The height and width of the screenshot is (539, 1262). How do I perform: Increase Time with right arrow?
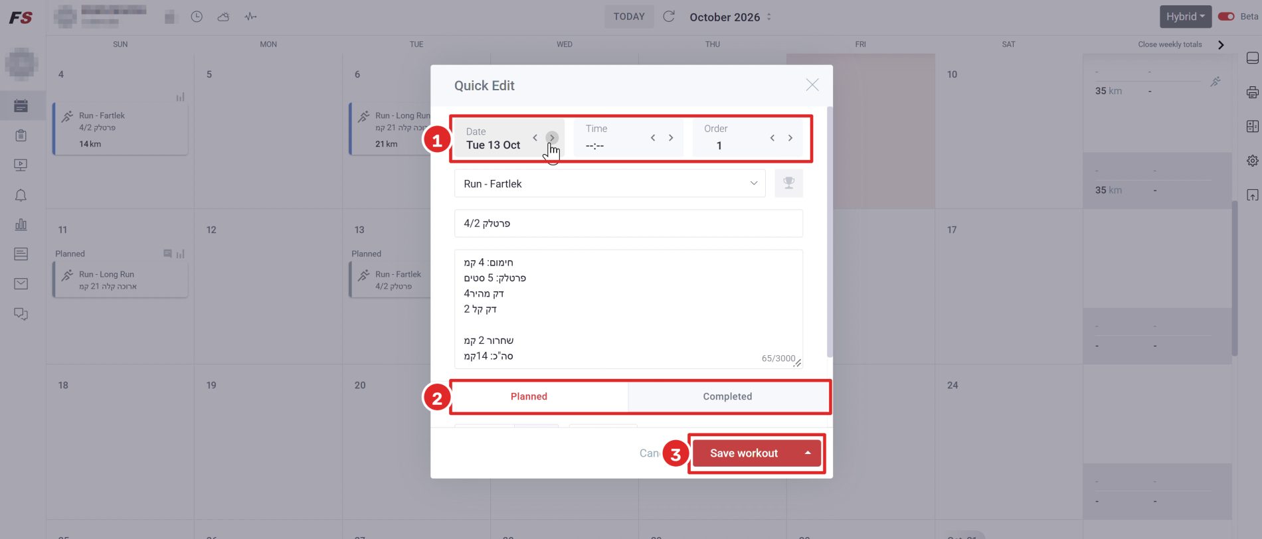point(671,137)
